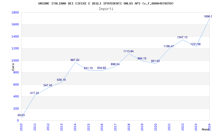The height and width of the screenshot is (132, 212).
Task: Click x-axis year 2022
Action: [x=182, y=127]
